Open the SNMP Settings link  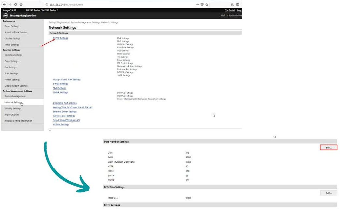tap(60, 92)
